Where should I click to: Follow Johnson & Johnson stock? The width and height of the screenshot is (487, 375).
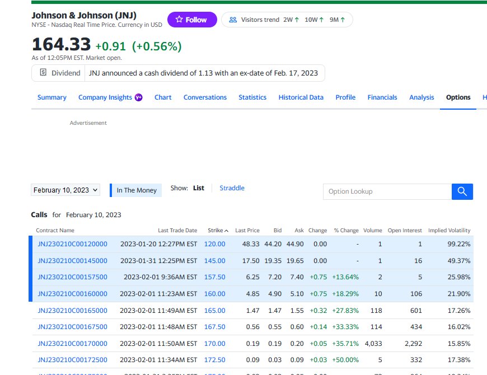(192, 20)
